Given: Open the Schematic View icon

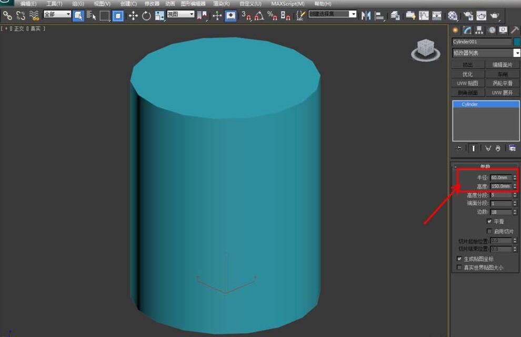Looking at the screenshot, I should click(437, 16).
